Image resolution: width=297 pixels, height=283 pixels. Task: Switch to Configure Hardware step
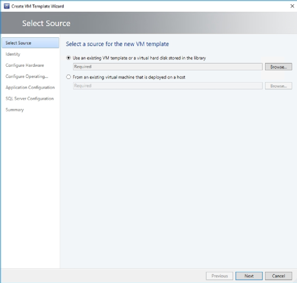click(x=24, y=65)
